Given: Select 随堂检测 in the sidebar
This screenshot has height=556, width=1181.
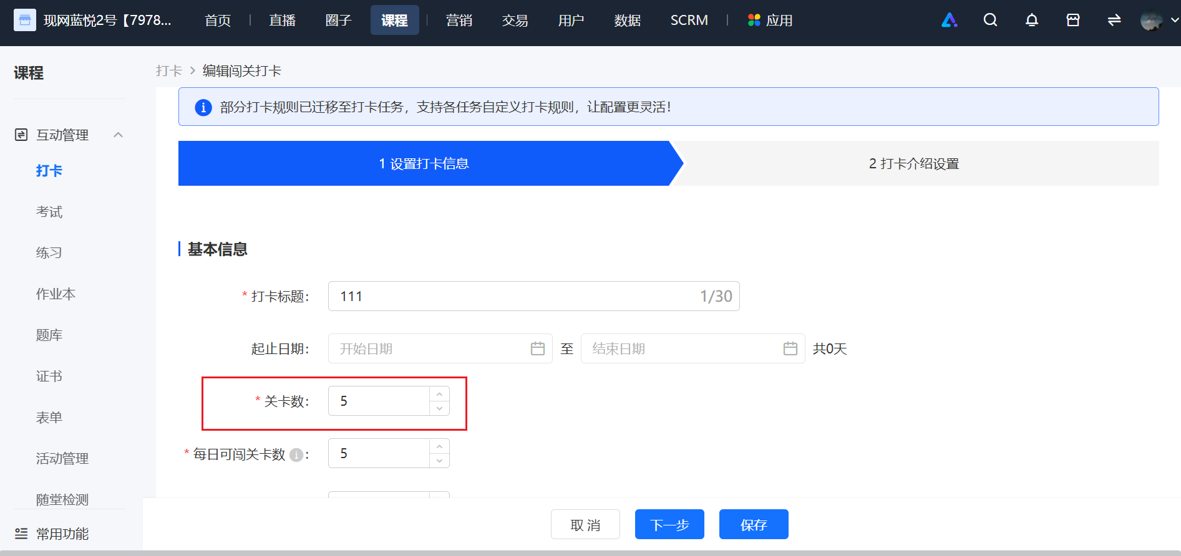Looking at the screenshot, I should click(62, 500).
